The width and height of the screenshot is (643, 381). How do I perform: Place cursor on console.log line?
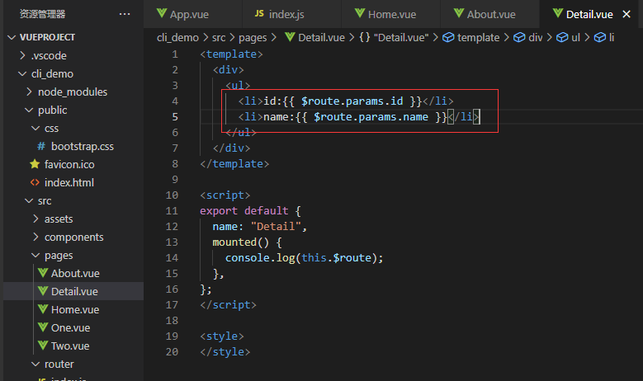pyautogui.click(x=304, y=258)
